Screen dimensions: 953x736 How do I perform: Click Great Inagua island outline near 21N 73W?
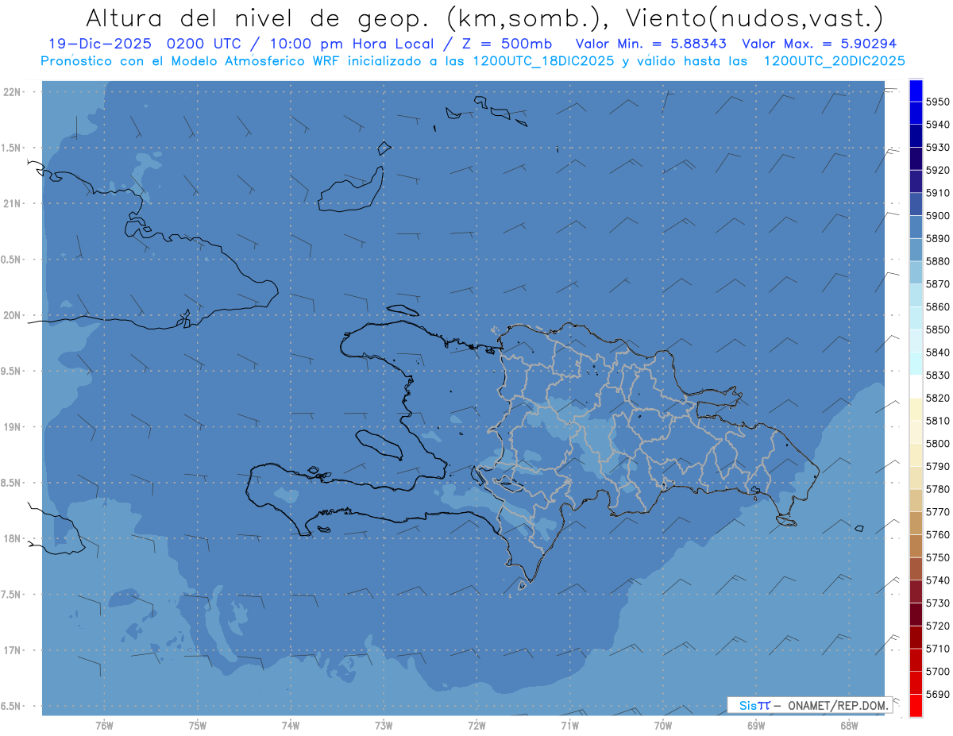pos(350,191)
